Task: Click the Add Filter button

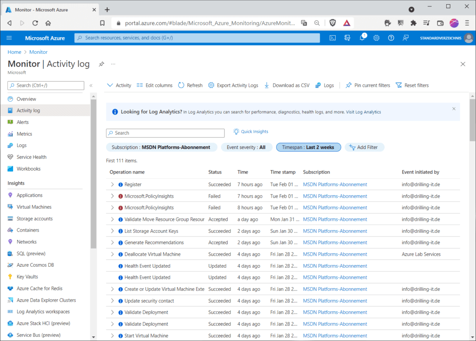Action: [364, 148]
